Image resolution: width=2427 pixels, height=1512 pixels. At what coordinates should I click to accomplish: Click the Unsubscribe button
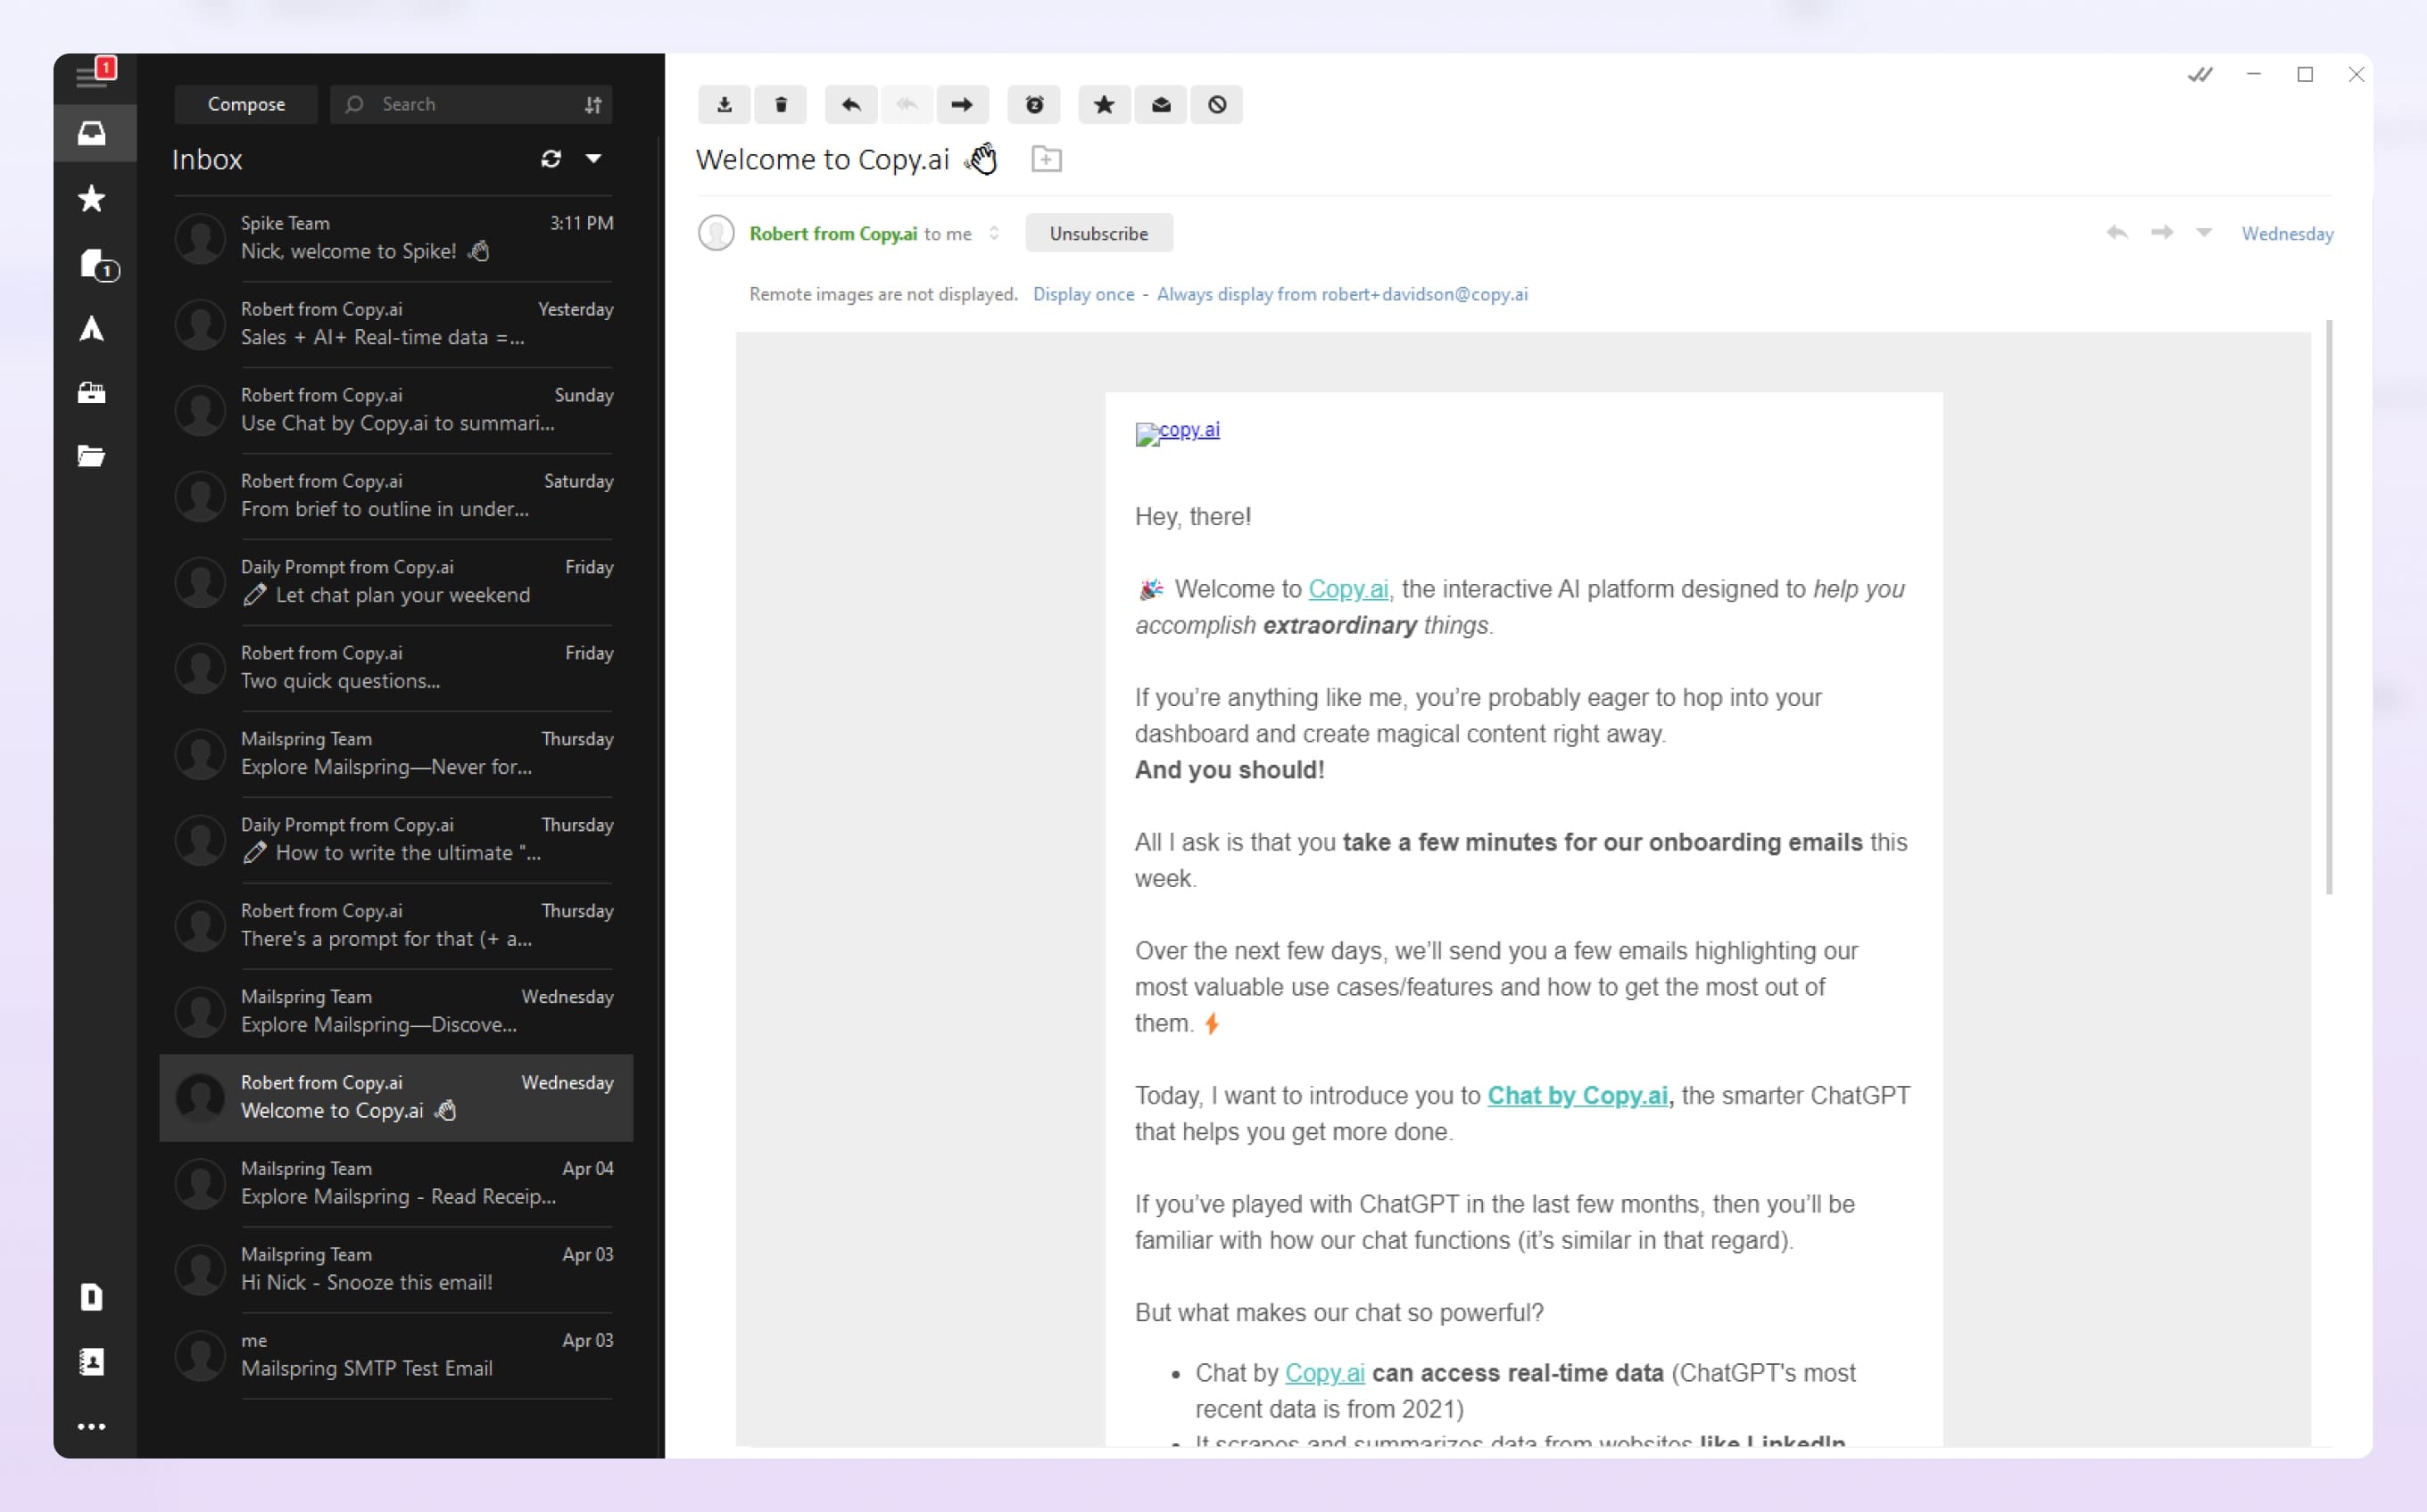pyautogui.click(x=1098, y=232)
